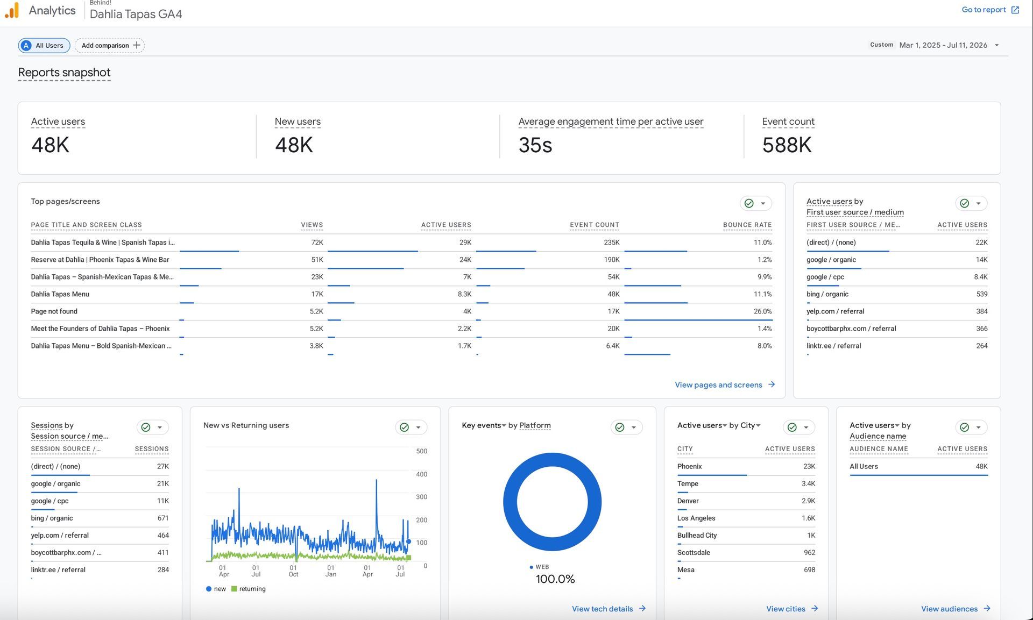Image resolution: width=1033 pixels, height=620 pixels.
Task: Click the EVENT COUNT column header
Action: click(595, 225)
